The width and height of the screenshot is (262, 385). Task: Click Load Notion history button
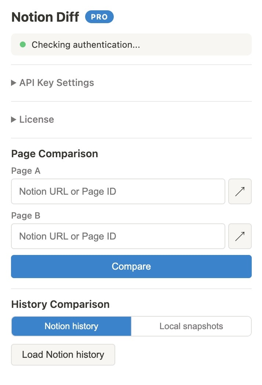tap(63, 355)
